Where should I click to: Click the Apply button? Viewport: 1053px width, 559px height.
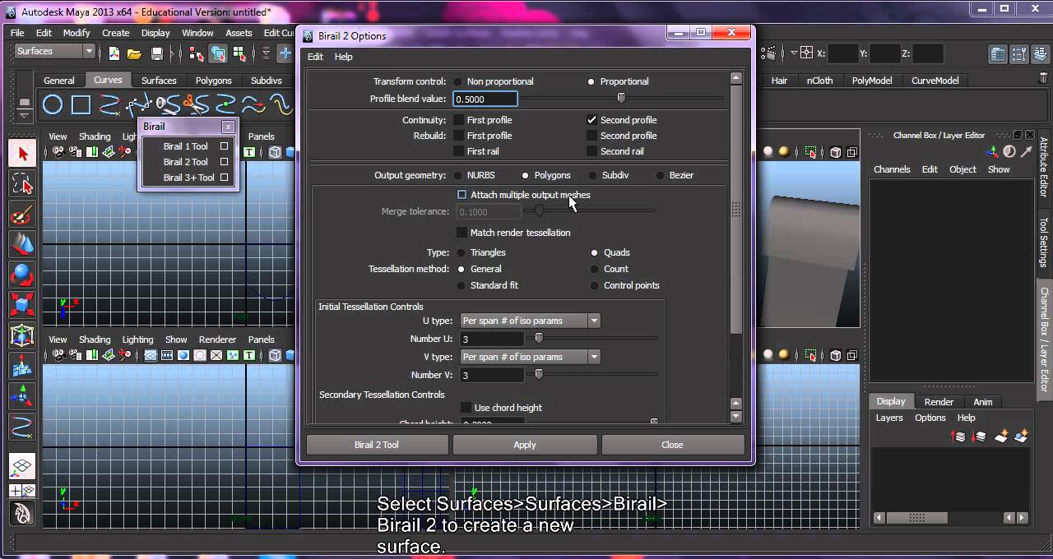pos(525,445)
